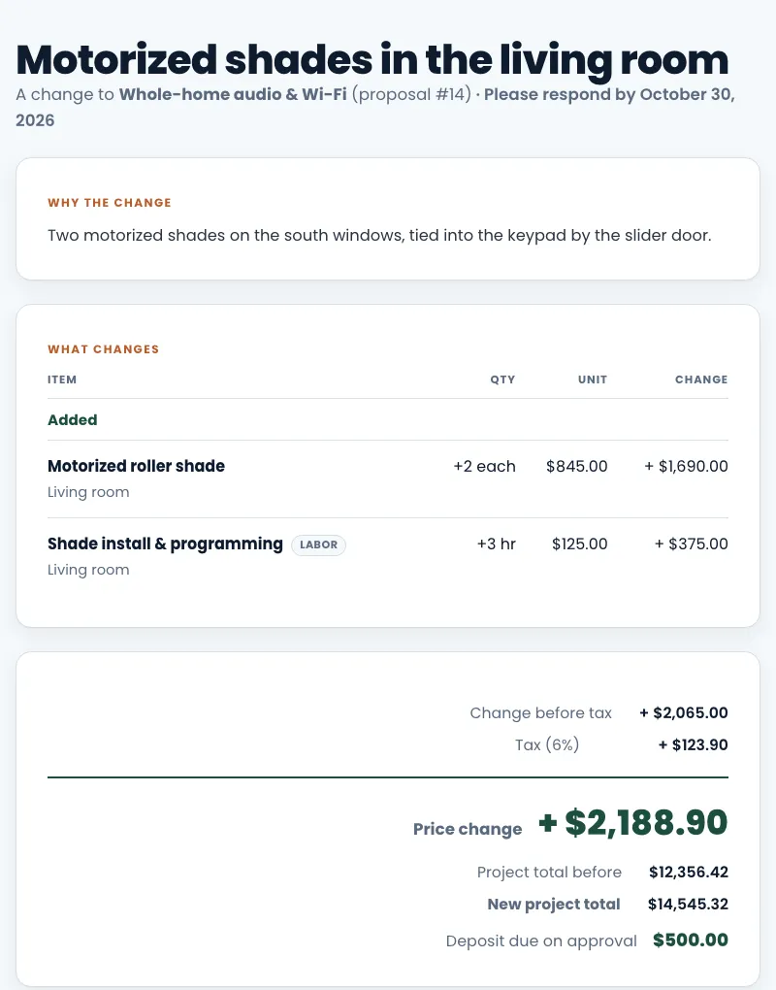Click the '$125.00' unit price
This screenshot has height=990, width=776.
[580, 544]
